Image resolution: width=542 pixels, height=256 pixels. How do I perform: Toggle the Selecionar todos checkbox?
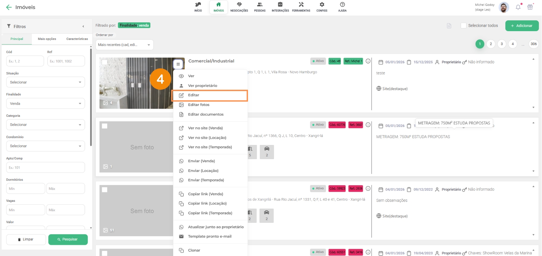pos(464,26)
